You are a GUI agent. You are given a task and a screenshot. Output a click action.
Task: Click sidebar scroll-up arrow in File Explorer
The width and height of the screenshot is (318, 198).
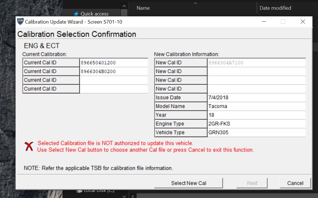124,6
